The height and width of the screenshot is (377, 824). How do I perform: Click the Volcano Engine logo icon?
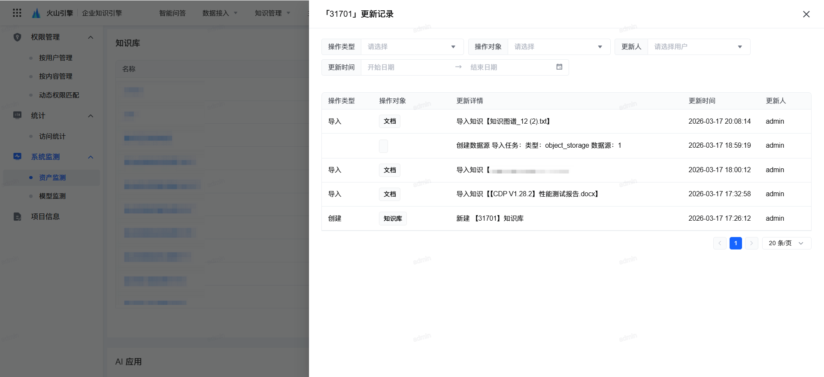pos(36,13)
